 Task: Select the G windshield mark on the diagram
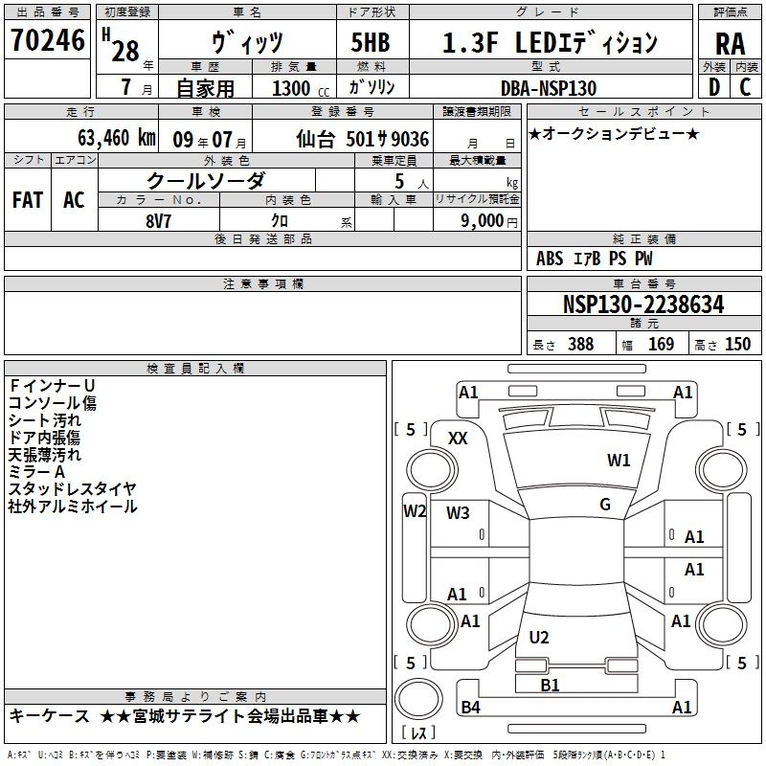tap(604, 505)
